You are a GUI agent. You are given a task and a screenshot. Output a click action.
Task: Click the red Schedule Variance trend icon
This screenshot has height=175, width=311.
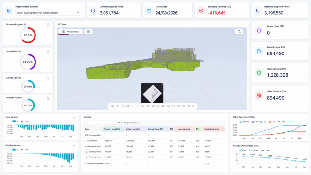point(201,11)
